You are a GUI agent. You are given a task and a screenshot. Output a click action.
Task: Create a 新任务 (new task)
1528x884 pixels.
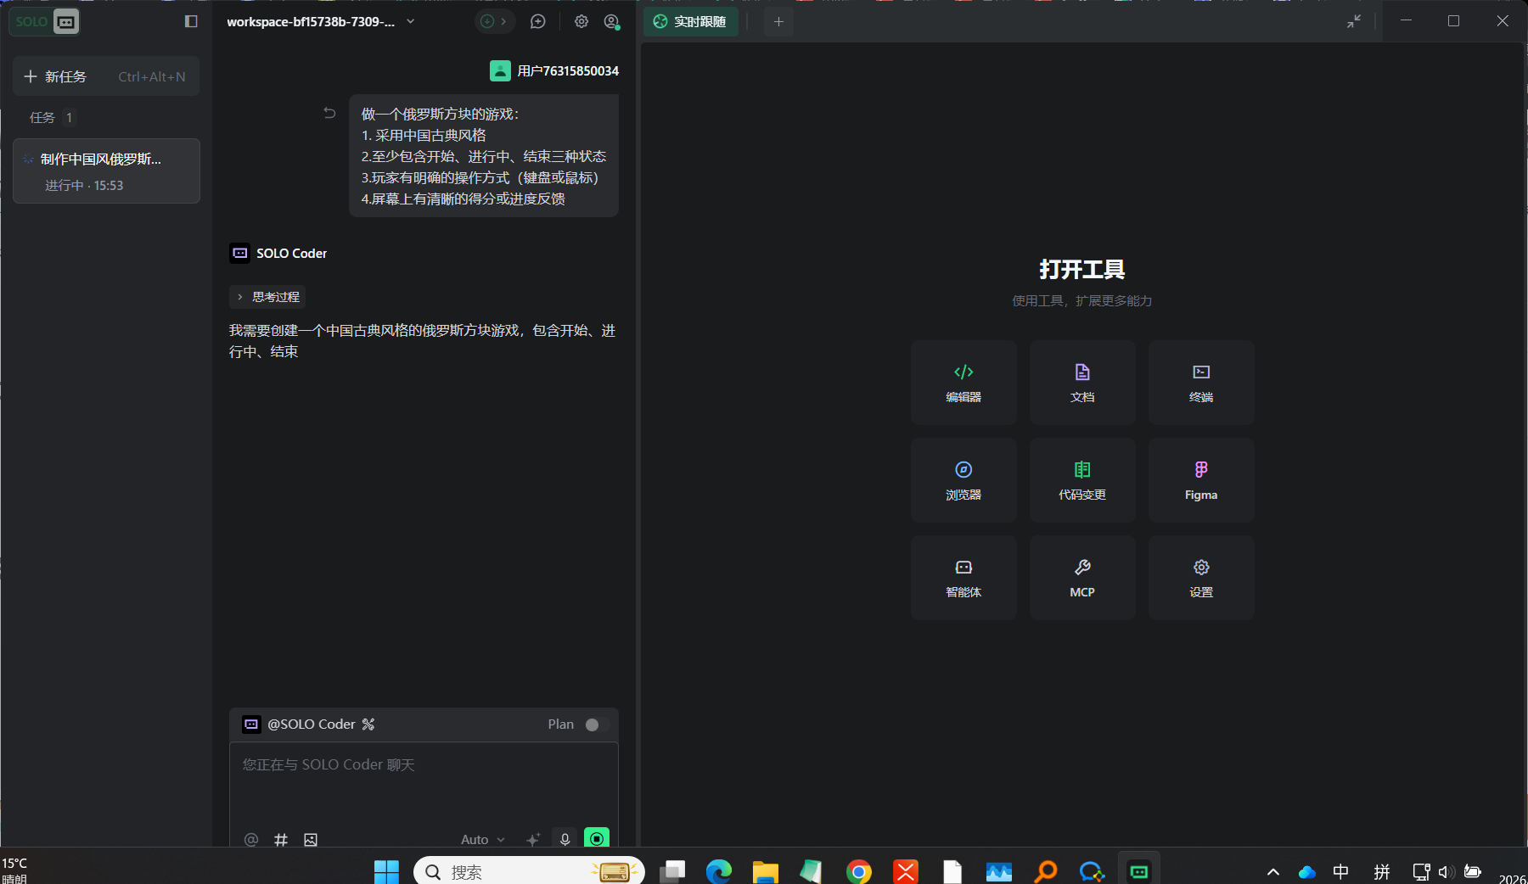[106, 76]
